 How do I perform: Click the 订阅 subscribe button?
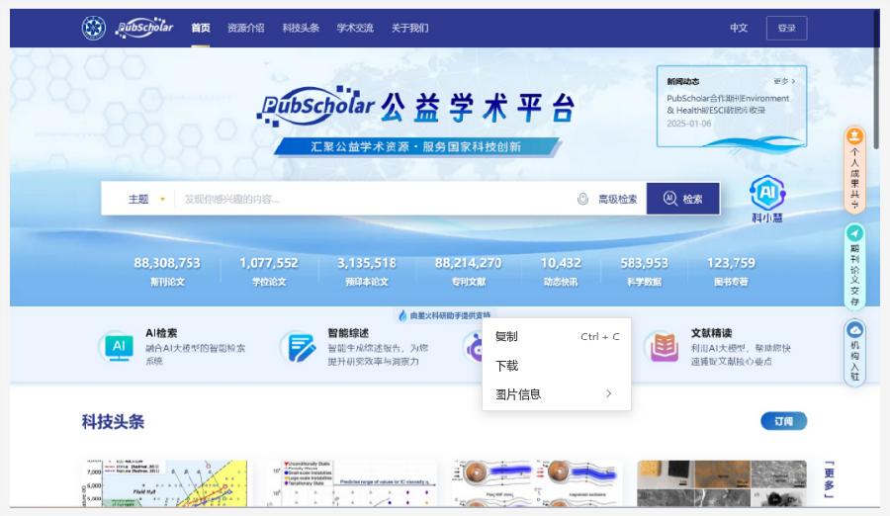pyautogui.click(x=783, y=421)
